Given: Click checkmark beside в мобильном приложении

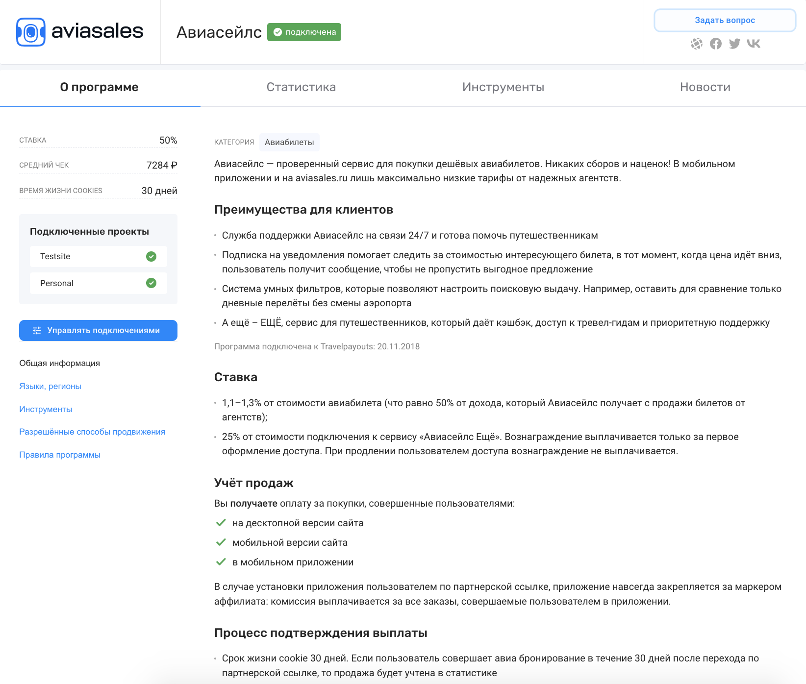Looking at the screenshot, I should pyautogui.click(x=221, y=562).
